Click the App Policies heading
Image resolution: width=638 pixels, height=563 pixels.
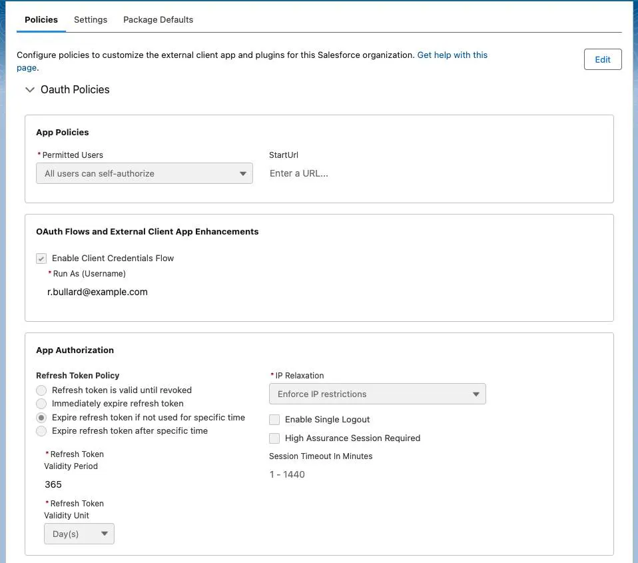[x=62, y=133]
